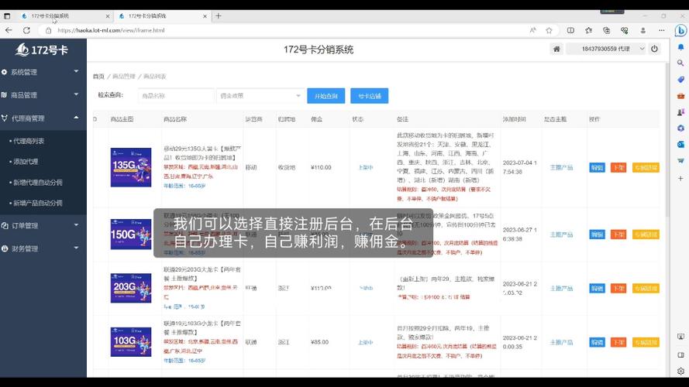The image size is (689, 387).
Task: Open the sidebar Outlook icon
Action: coord(680,145)
